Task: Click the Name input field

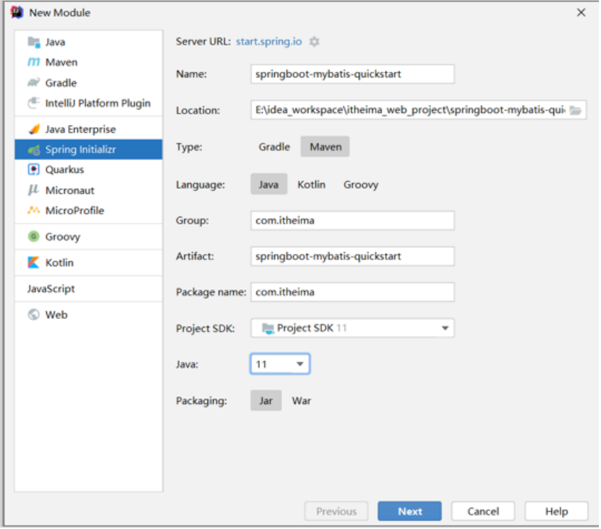Action: click(x=352, y=75)
